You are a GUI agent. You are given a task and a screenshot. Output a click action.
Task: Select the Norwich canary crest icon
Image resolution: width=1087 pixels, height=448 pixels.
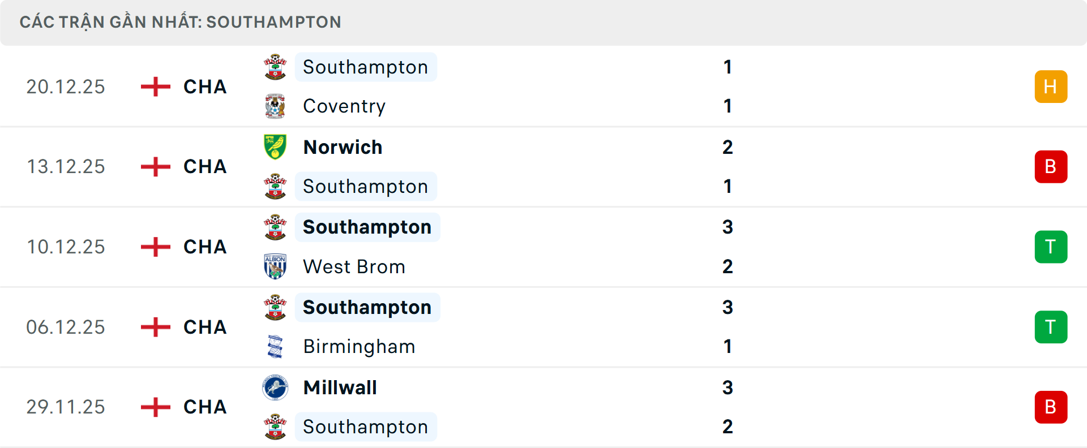275,147
